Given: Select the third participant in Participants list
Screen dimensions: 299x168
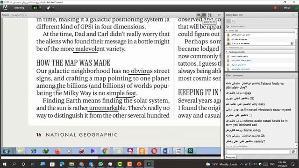Looking at the screenshot, I should (x=260, y=65).
